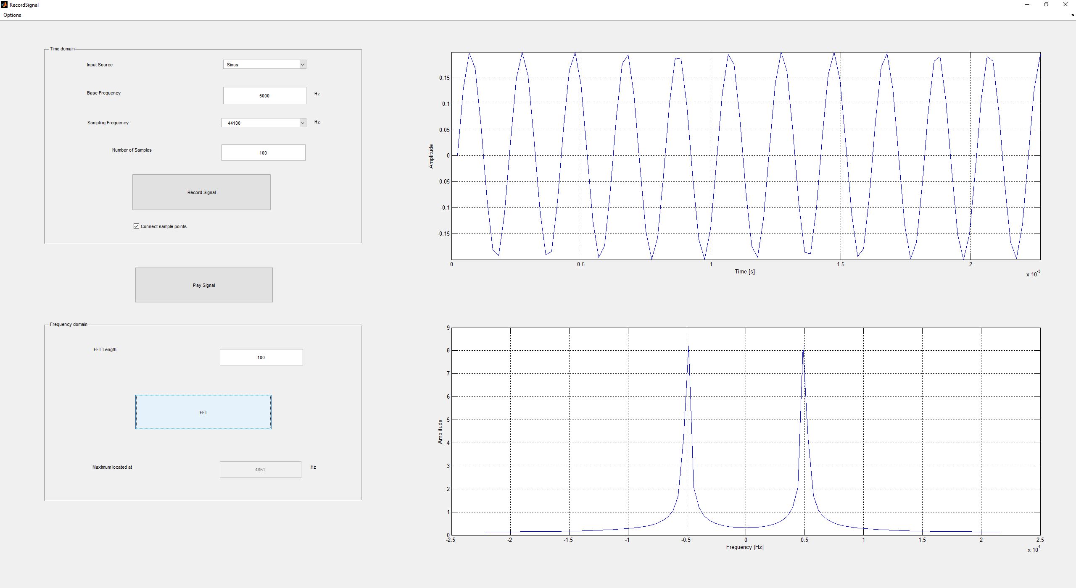Click the Maximum located at field
This screenshot has height=588, width=1076.
tap(260, 470)
